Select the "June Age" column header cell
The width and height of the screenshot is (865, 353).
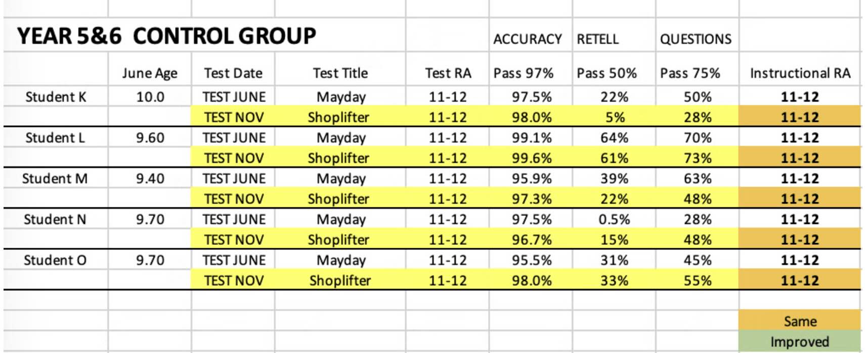point(150,73)
